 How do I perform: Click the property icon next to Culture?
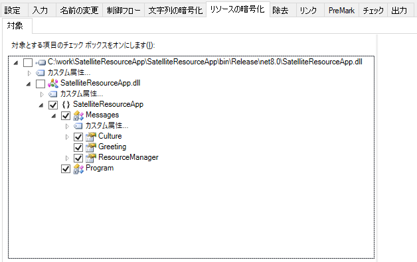click(91, 137)
